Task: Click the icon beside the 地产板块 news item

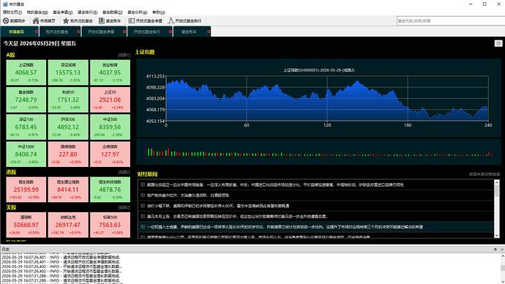Action: (x=143, y=195)
